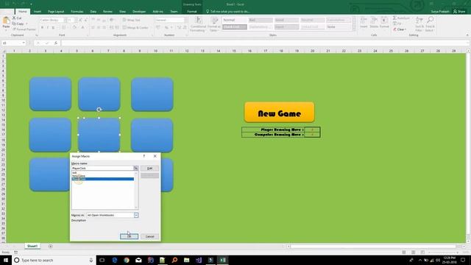Click the Copy command
This screenshot has width=471, height=265.
click(18, 24)
